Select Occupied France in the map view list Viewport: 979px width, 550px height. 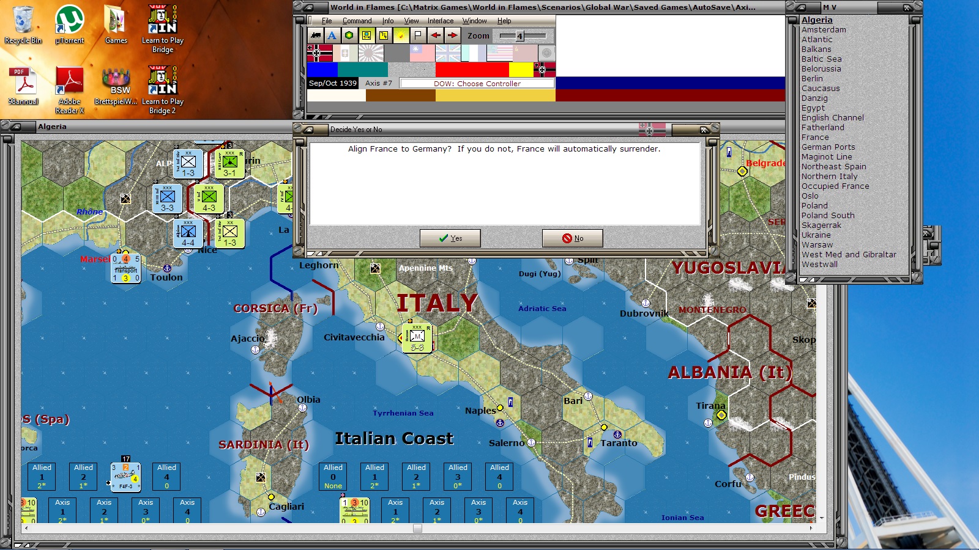pos(835,186)
